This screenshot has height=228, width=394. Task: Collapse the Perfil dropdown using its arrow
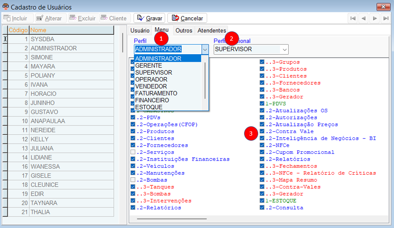tap(205, 50)
